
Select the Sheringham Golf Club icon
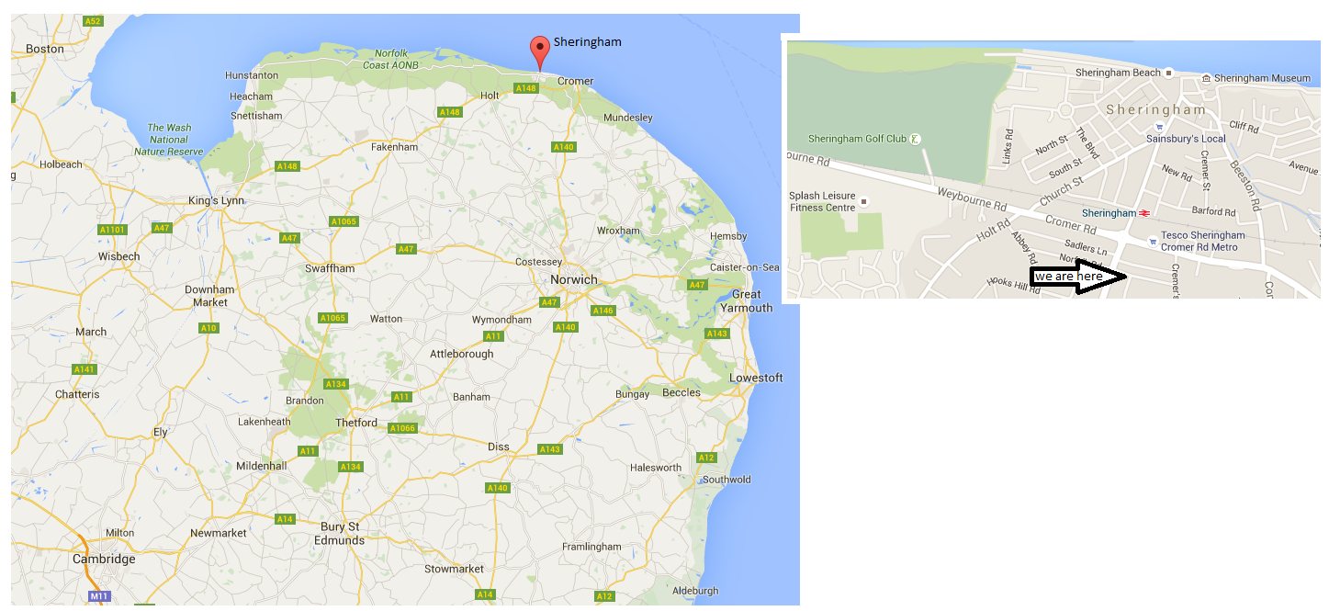pos(915,139)
